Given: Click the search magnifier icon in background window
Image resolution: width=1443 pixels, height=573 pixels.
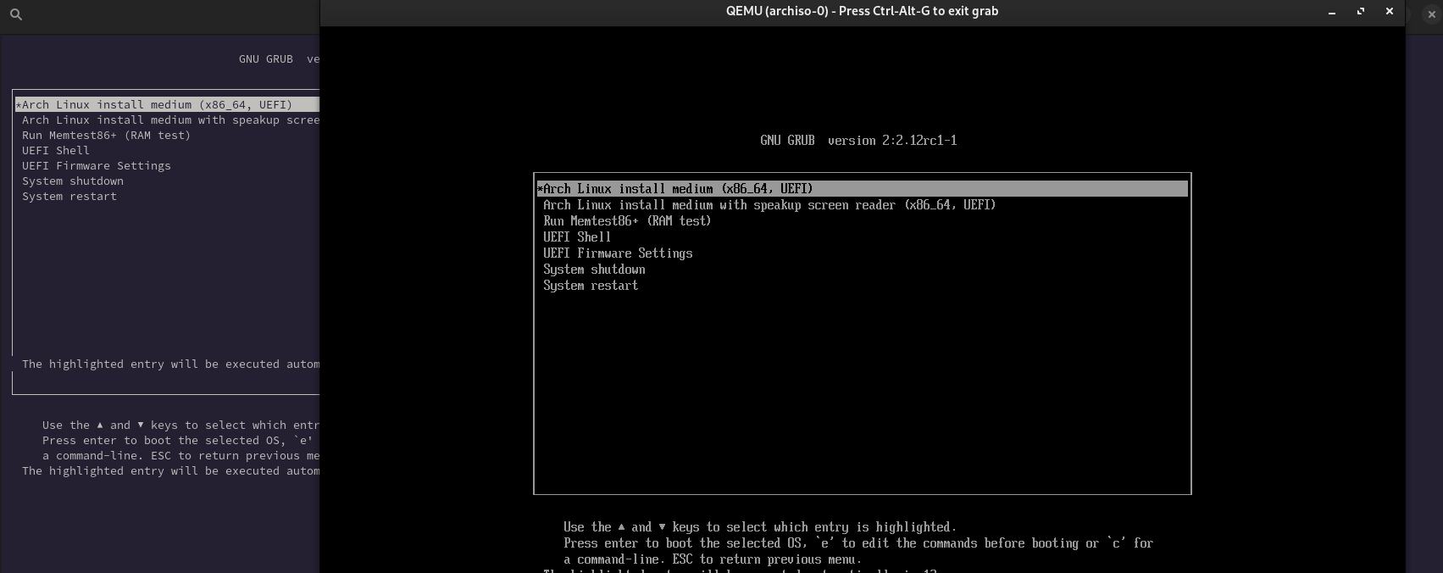Looking at the screenshot, I should (x=15, y=14).
